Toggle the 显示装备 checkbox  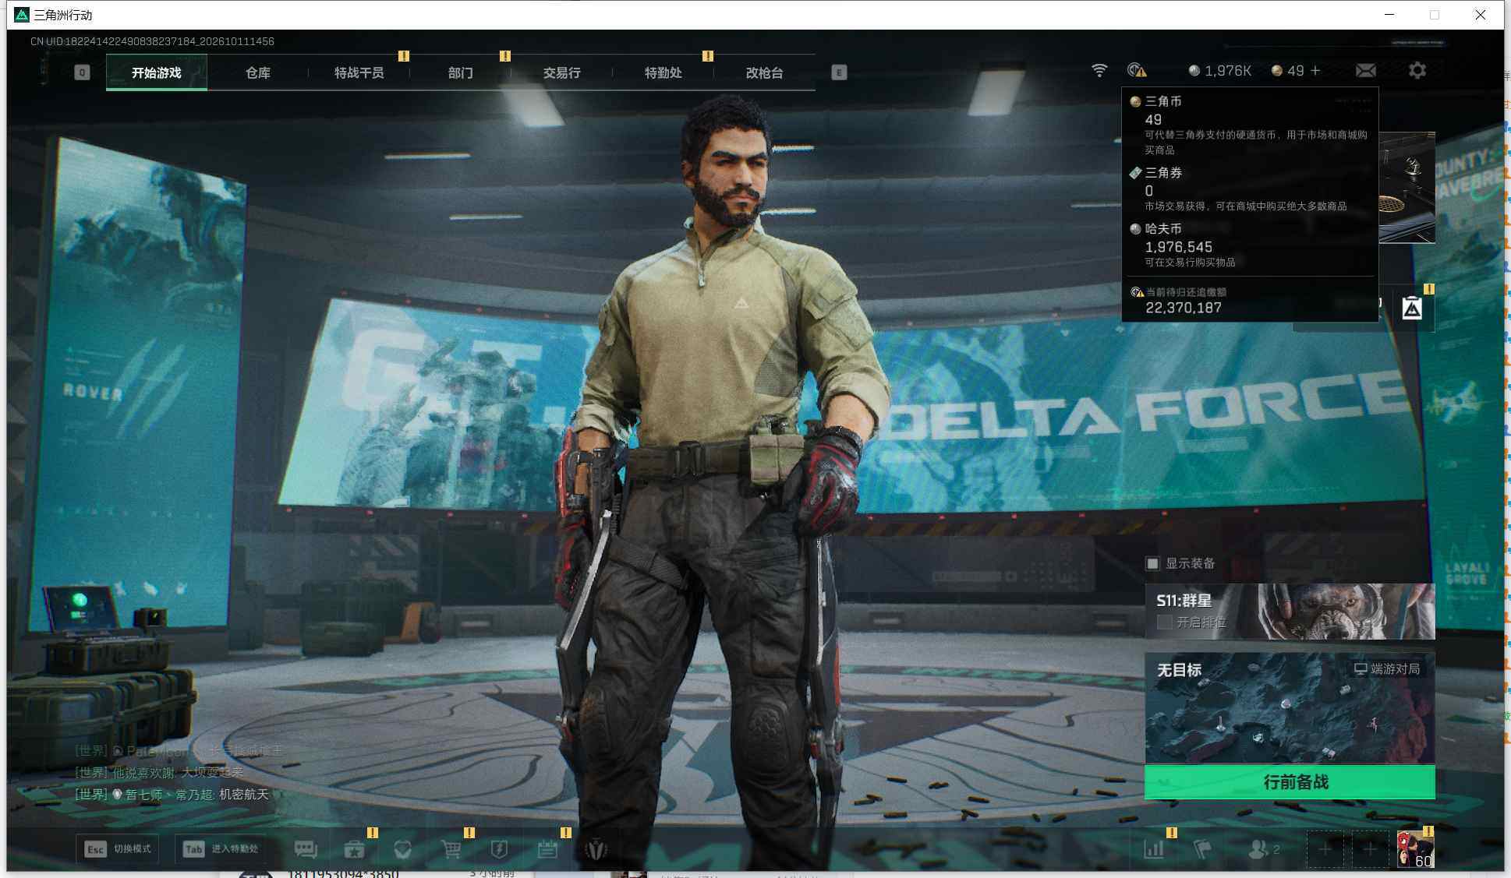point(1152,563)
